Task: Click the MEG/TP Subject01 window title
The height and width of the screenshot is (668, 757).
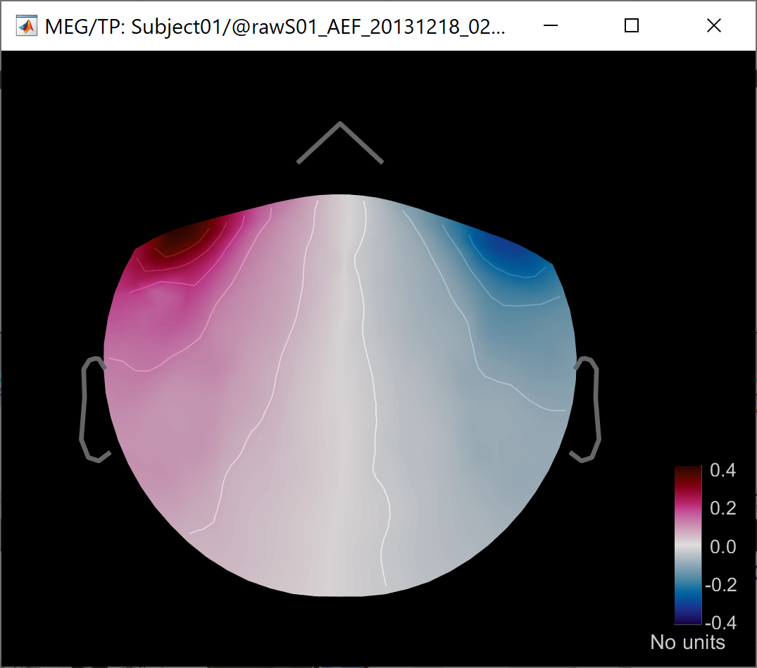Action: (275, 26)
